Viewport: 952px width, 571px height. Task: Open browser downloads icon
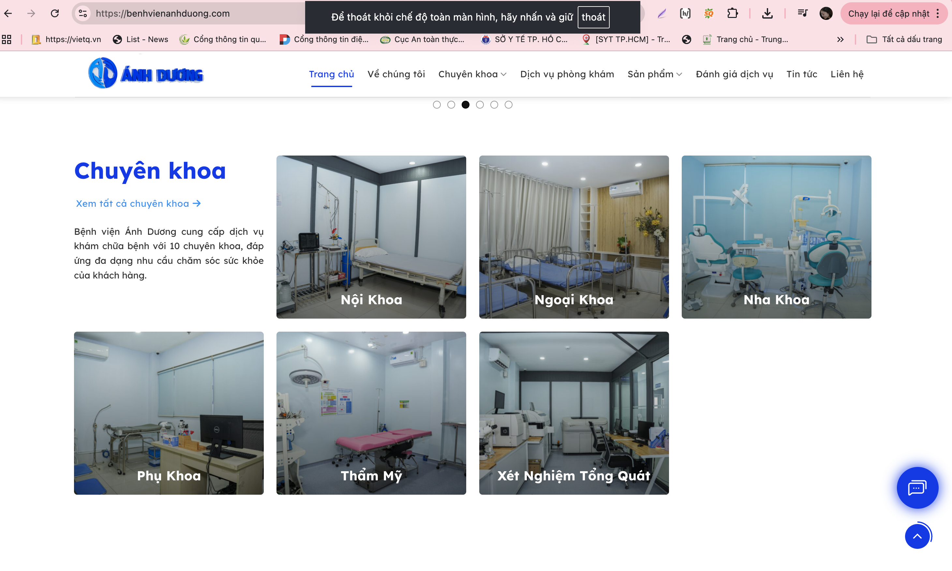767,14
